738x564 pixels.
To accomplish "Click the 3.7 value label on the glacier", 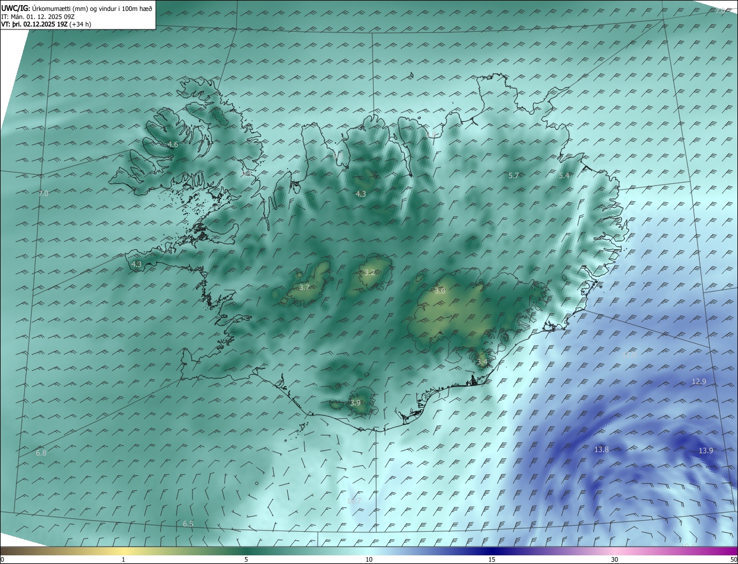I will (304, 287).
